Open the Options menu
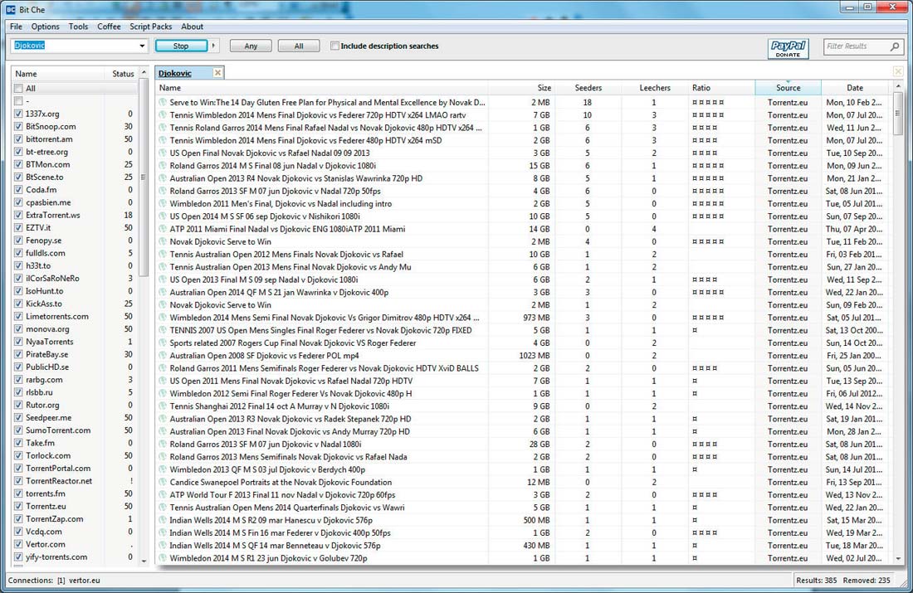Image resolution: width=913 pixels, height=593 pixels. 46,27
